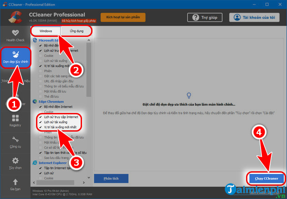This screenshot has width=287, height=199.
Task: Open Tùy chọn settings gear
Action: coord(15,163)
